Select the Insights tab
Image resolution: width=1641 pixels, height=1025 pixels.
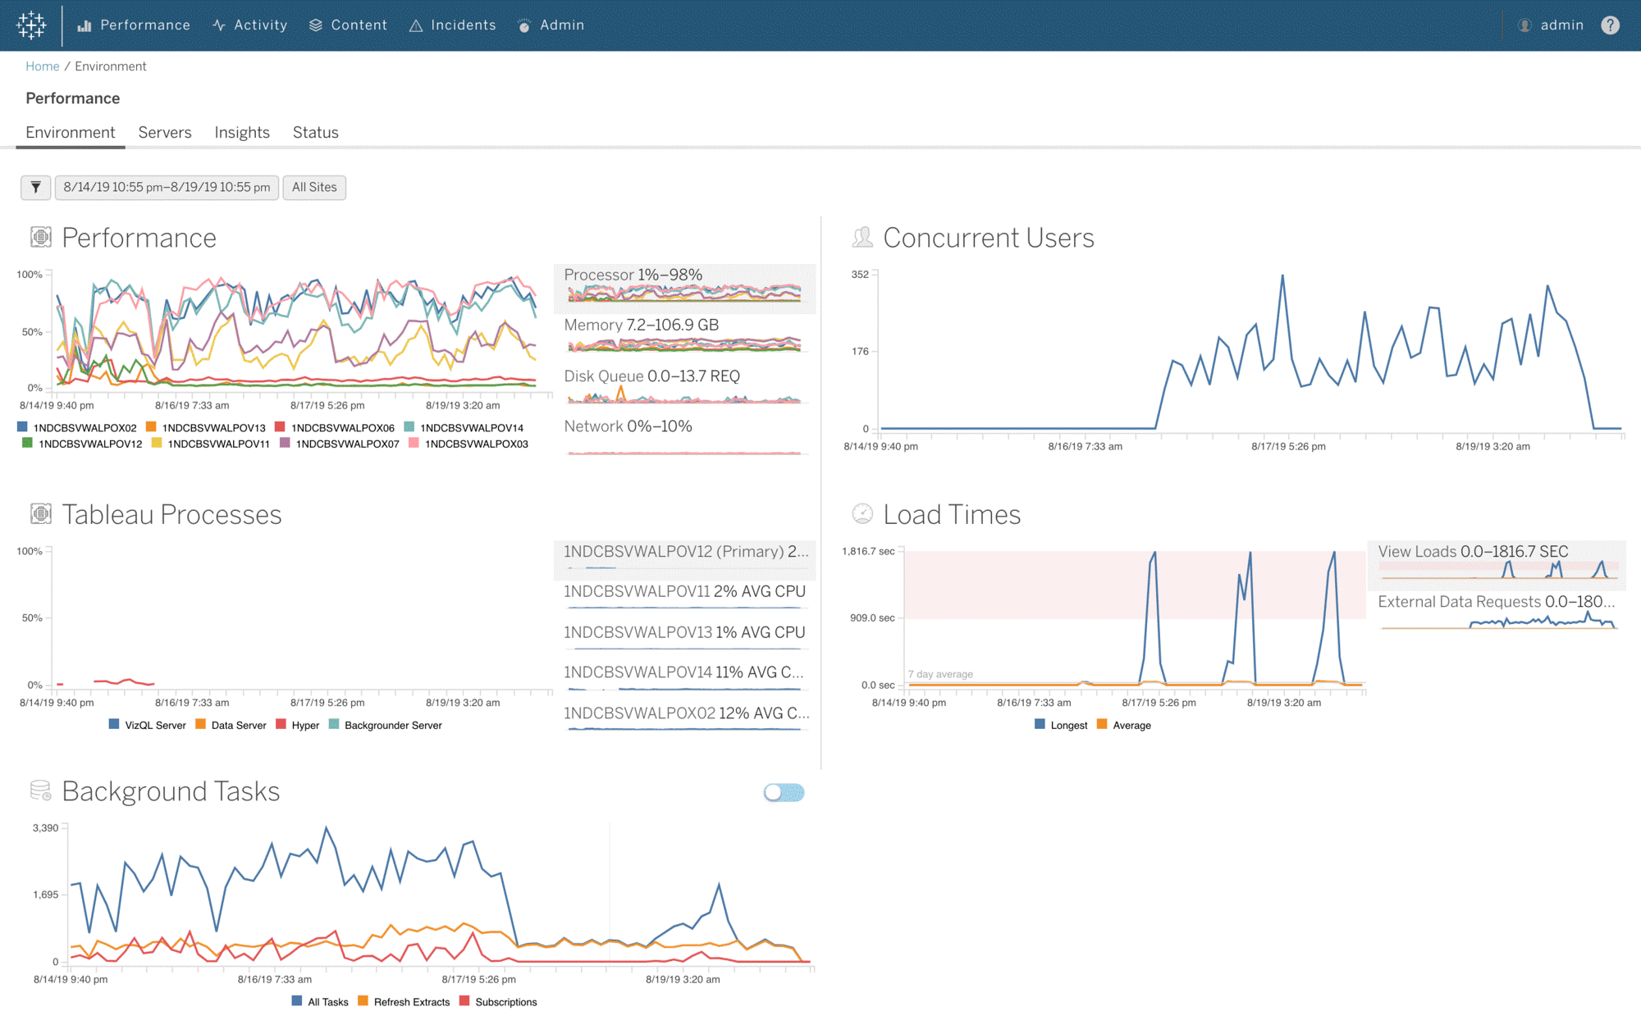(242, 132)
